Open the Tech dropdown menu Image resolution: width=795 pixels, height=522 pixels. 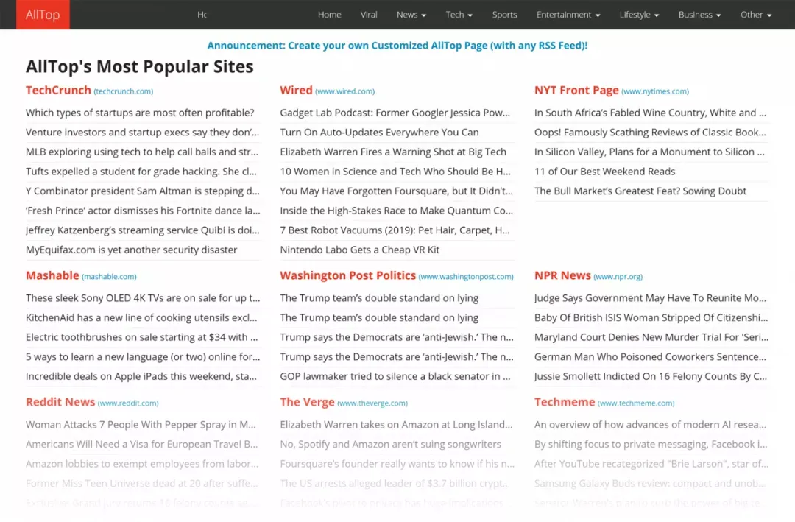(459, 15)
